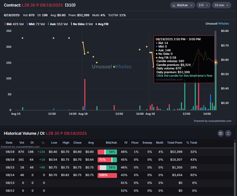The height and width of the screenshot is (196, 237).
Task: Select the 08/14 table row date
Action: 10,175
